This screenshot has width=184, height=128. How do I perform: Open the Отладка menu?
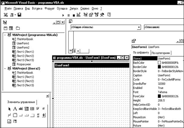pos(62,8)
